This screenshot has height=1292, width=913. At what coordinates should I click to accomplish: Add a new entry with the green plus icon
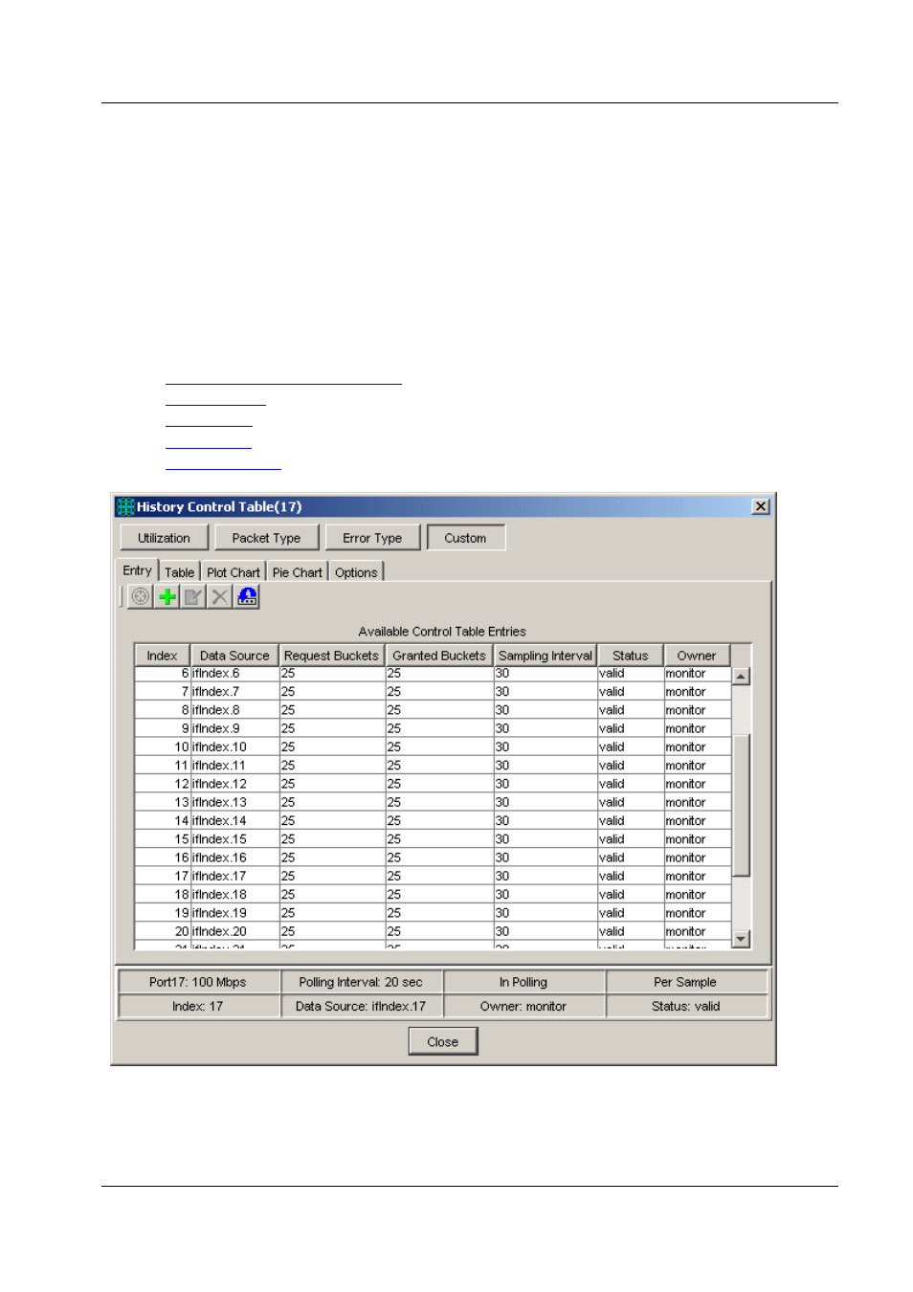coord(167,596)
